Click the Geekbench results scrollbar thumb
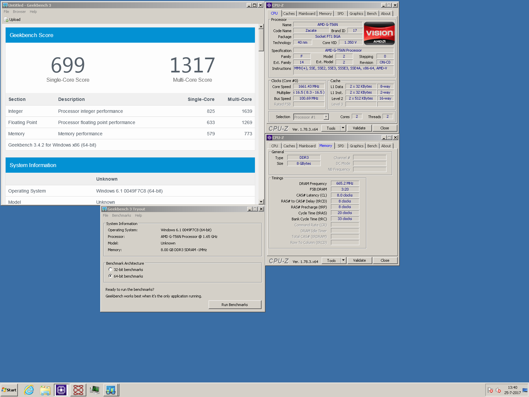The height and width of the screenshot is (397, 529). point(261,40)
